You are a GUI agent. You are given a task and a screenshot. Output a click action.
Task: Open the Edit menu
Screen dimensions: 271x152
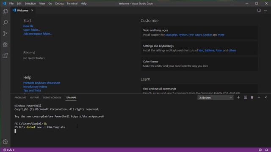point(19,3)
